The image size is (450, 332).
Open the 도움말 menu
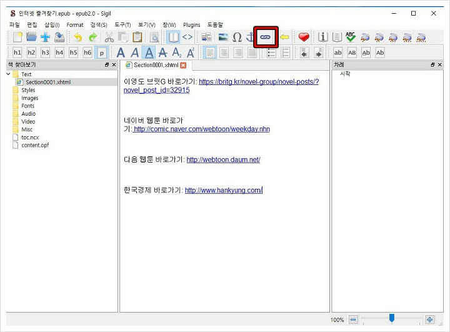215,25
